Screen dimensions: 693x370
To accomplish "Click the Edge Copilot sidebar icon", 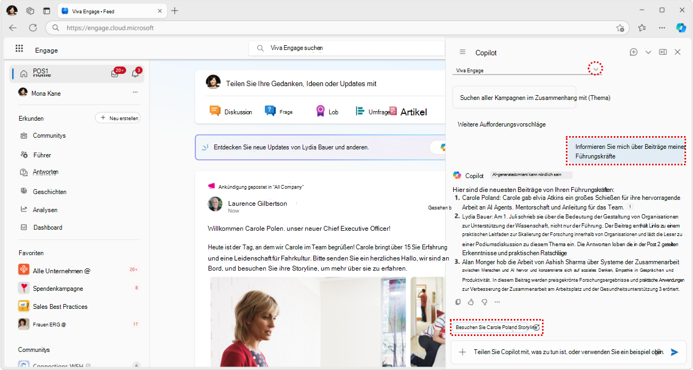I will pos(681,28).
